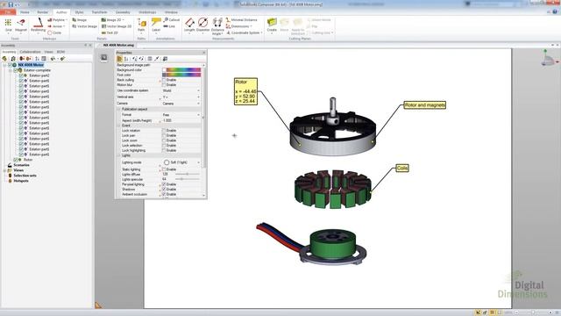Choose the Length measurement tool
This screenshot has width=561, height=316.
(189, 25)
